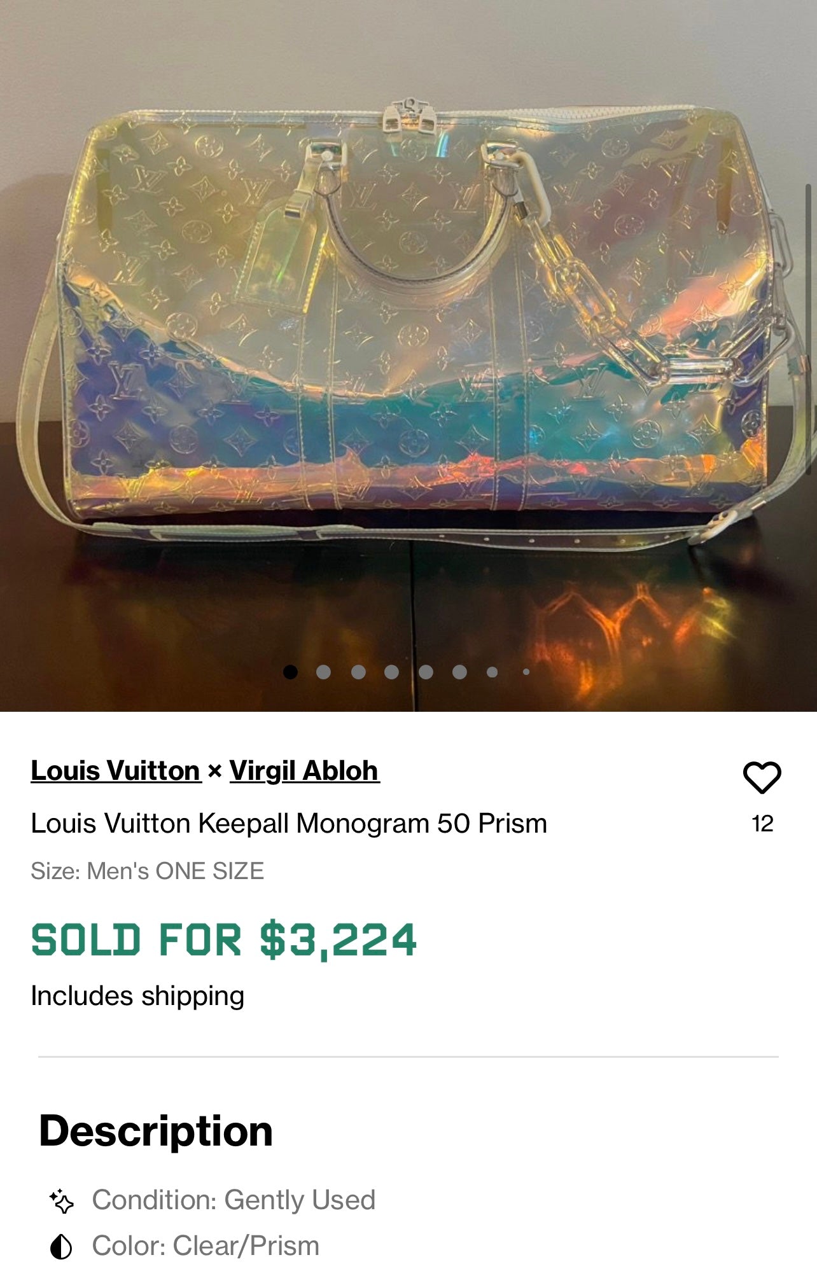Select the seventh carousel dot
The image size is (817, 1283).
[x=492, y=672]
